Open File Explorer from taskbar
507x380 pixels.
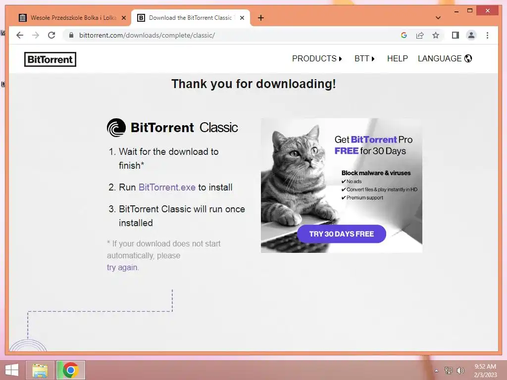[40, 370]
